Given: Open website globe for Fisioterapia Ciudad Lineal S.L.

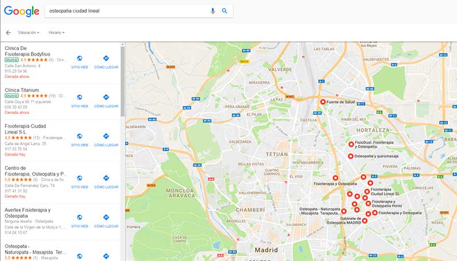Looking at the screenshot, I should (x=79, y=136).
